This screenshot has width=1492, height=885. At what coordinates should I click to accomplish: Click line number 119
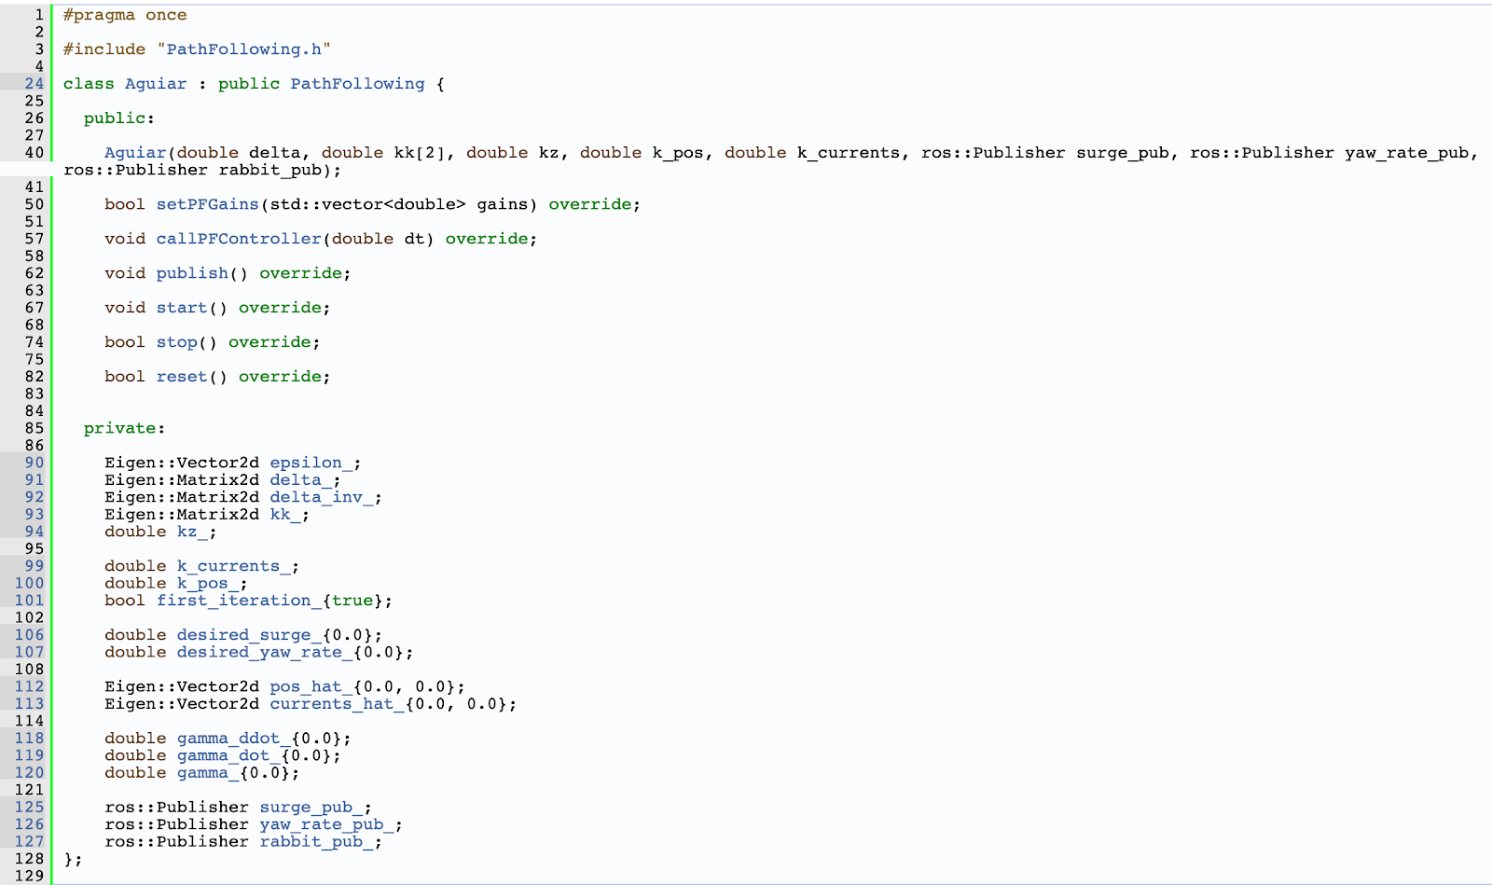(x=29, y=756)
